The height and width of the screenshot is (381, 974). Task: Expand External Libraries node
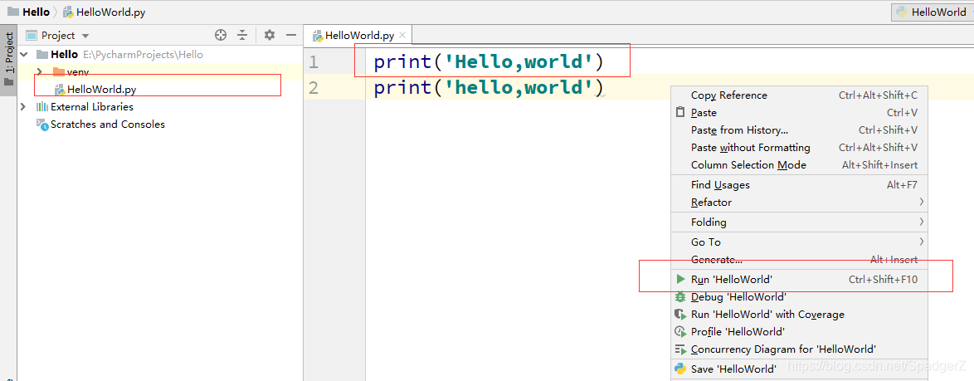coord(23,107)
